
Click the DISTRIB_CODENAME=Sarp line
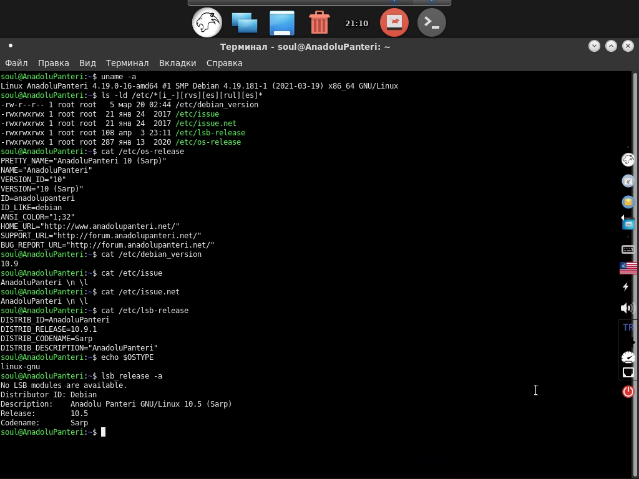[x=46, y=339]
